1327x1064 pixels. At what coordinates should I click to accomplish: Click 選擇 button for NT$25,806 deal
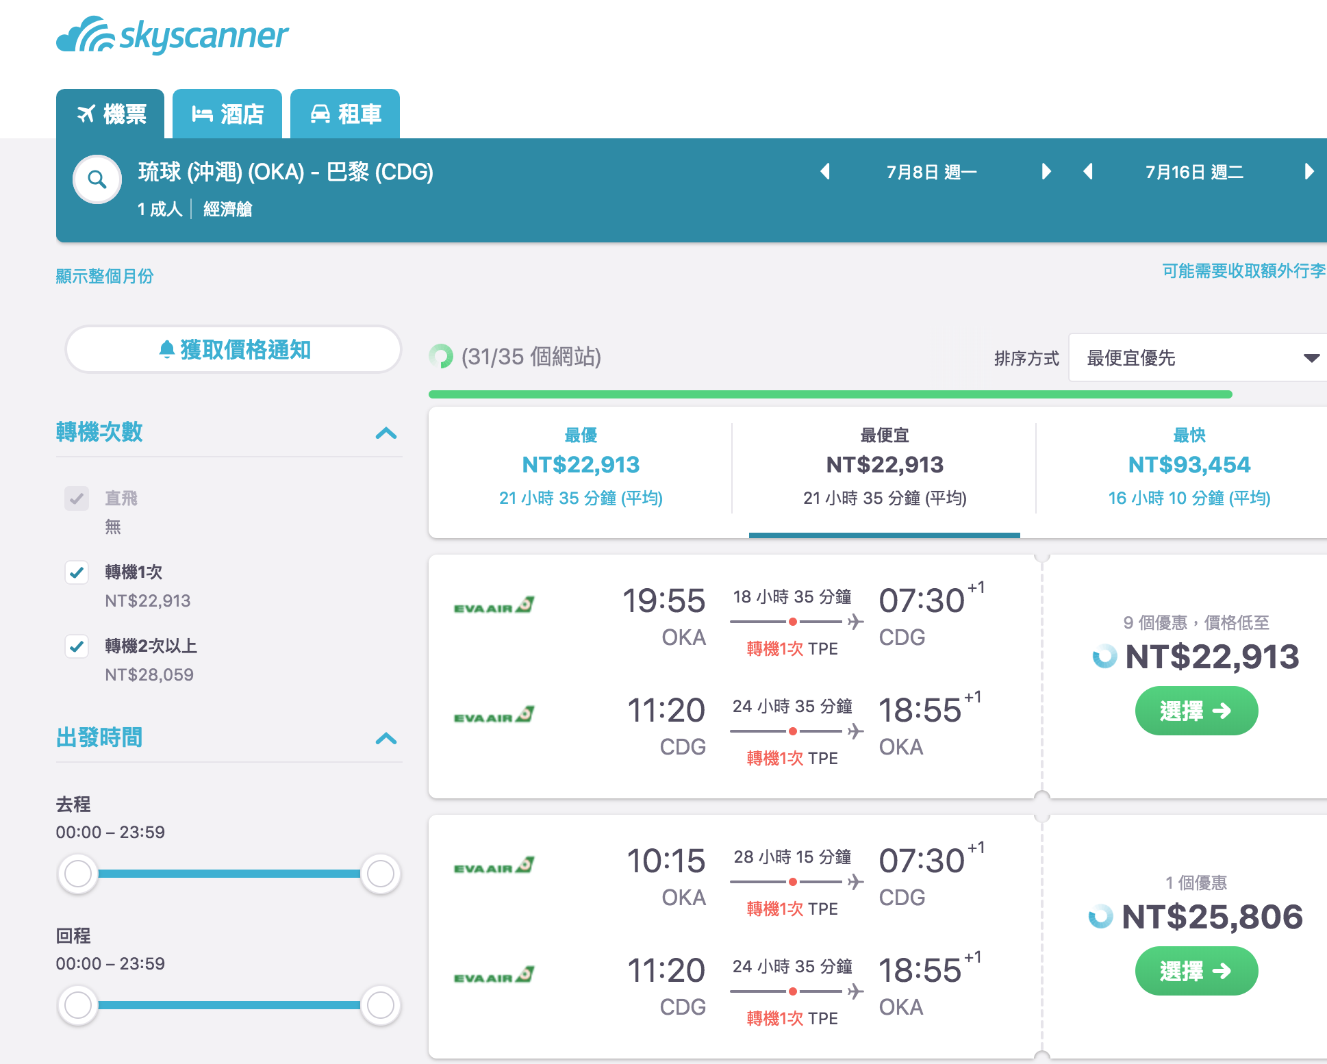click(1196, 971)
